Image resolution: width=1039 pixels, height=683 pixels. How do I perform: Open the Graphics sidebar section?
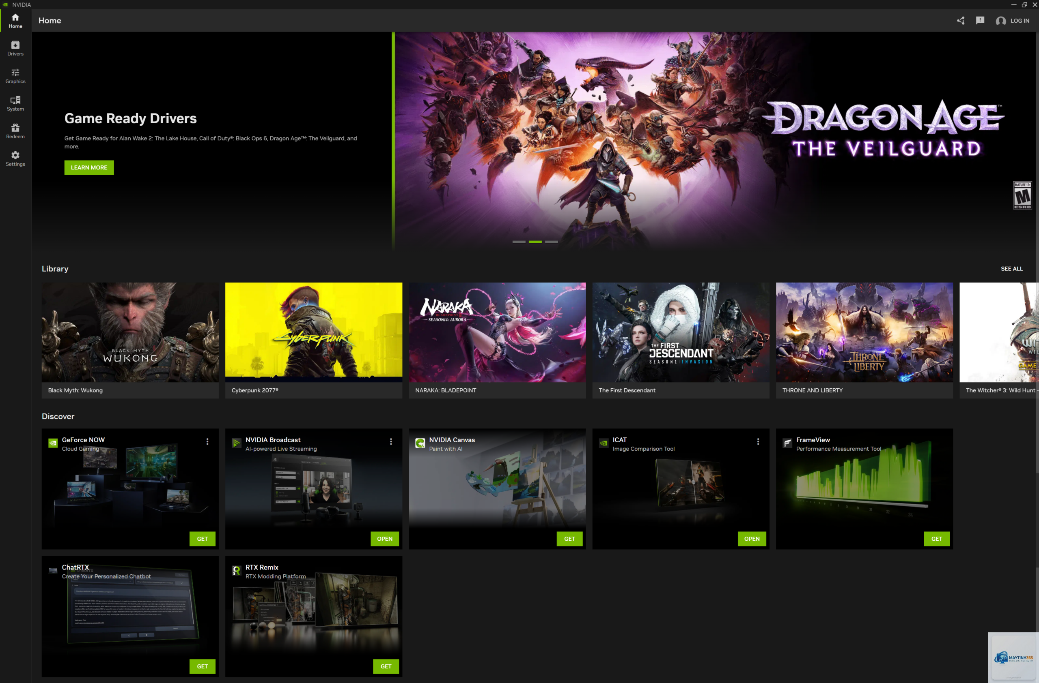pos(15,76)
